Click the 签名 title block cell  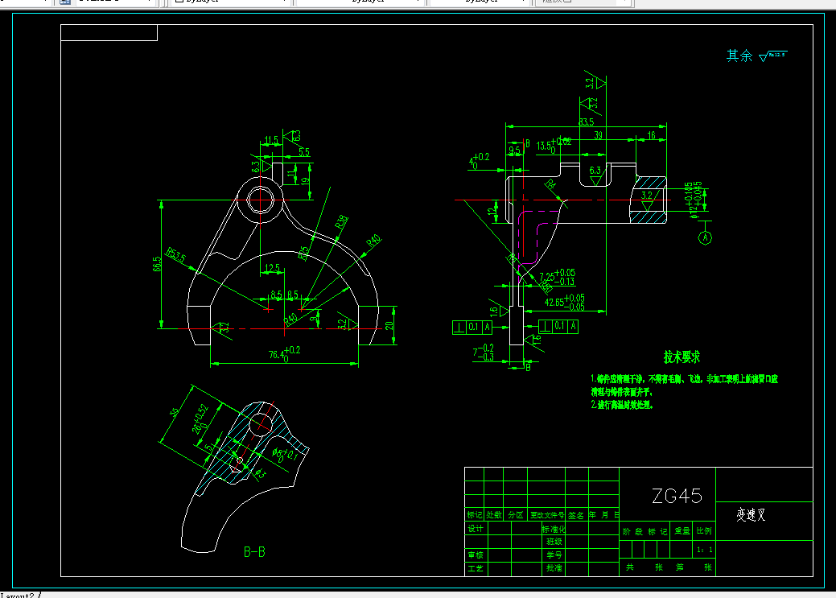[576, 515]
